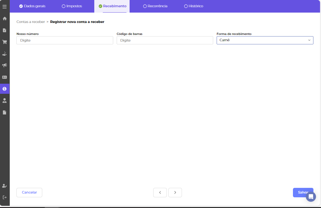Switch to the Dados gerais tab
The width and height of the screenshot is (321, 208).
32,6
